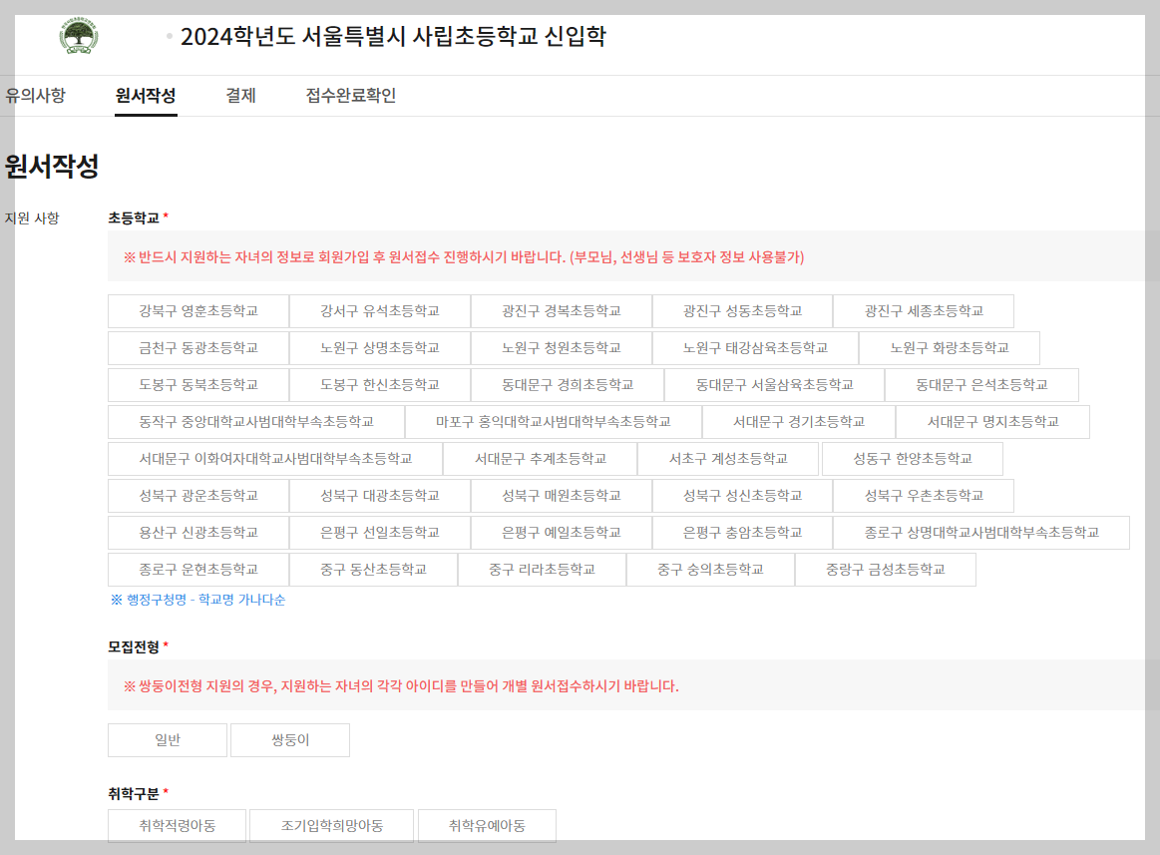Select 서대문구 이화여자대학교사범대학부속초등학교
The height and width of the screenshot is (855, 1160).
[x=275, y=459]
